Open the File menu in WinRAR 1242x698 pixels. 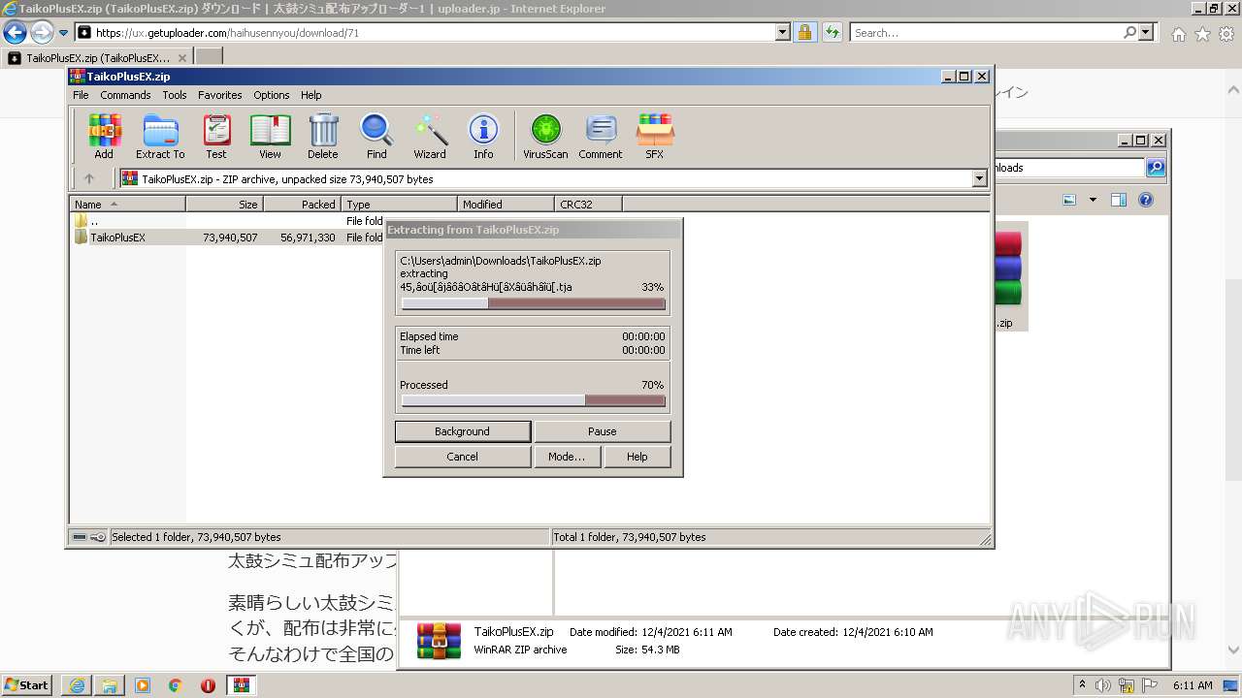[x=81, y=95]
